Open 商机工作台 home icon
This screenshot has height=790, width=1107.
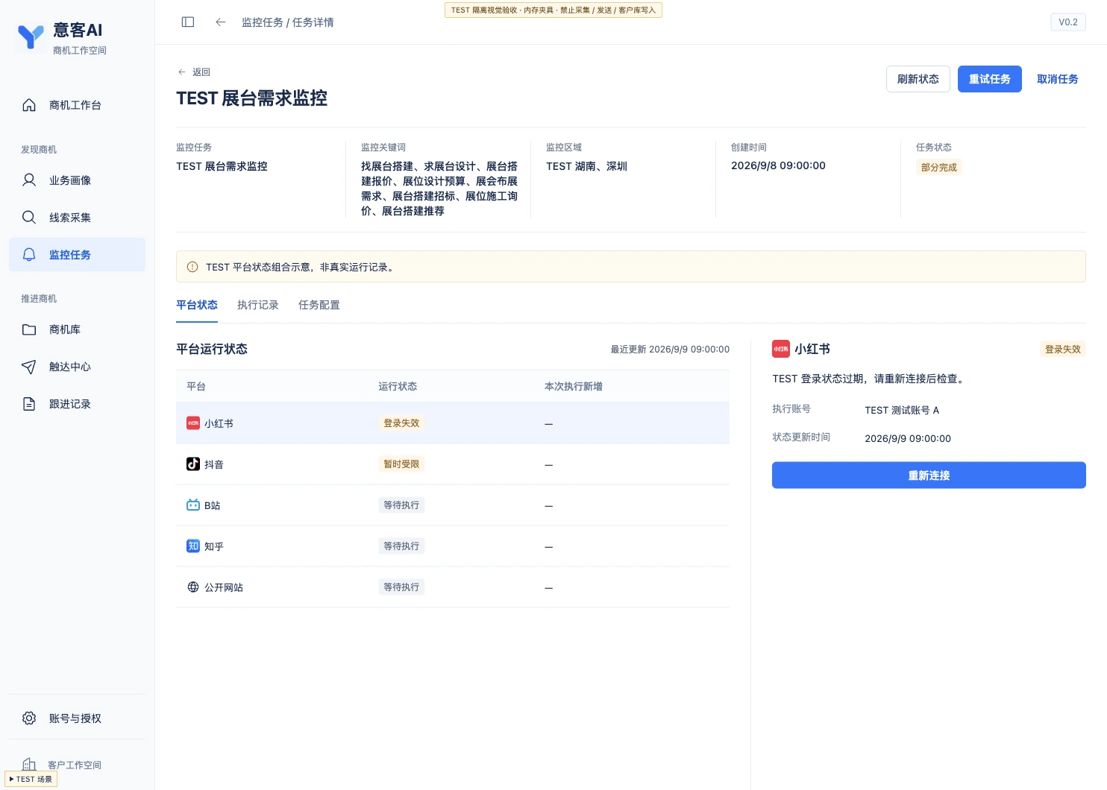pos(29,105)
